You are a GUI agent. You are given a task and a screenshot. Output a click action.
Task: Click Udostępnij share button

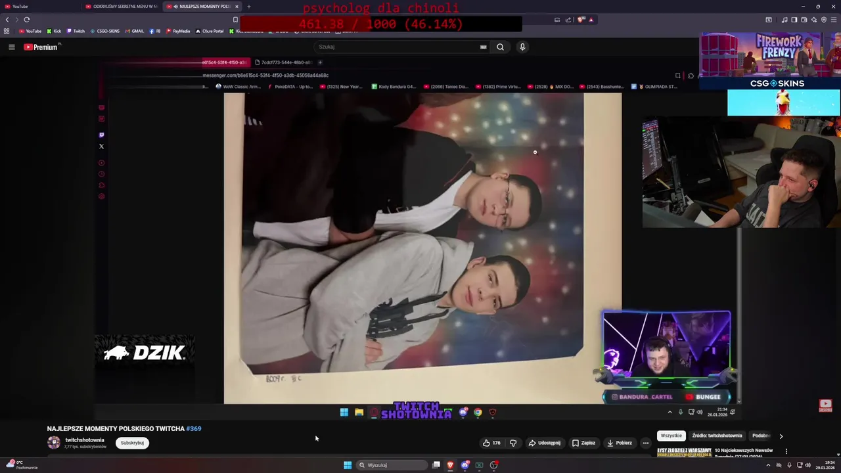tap(545, 443)
